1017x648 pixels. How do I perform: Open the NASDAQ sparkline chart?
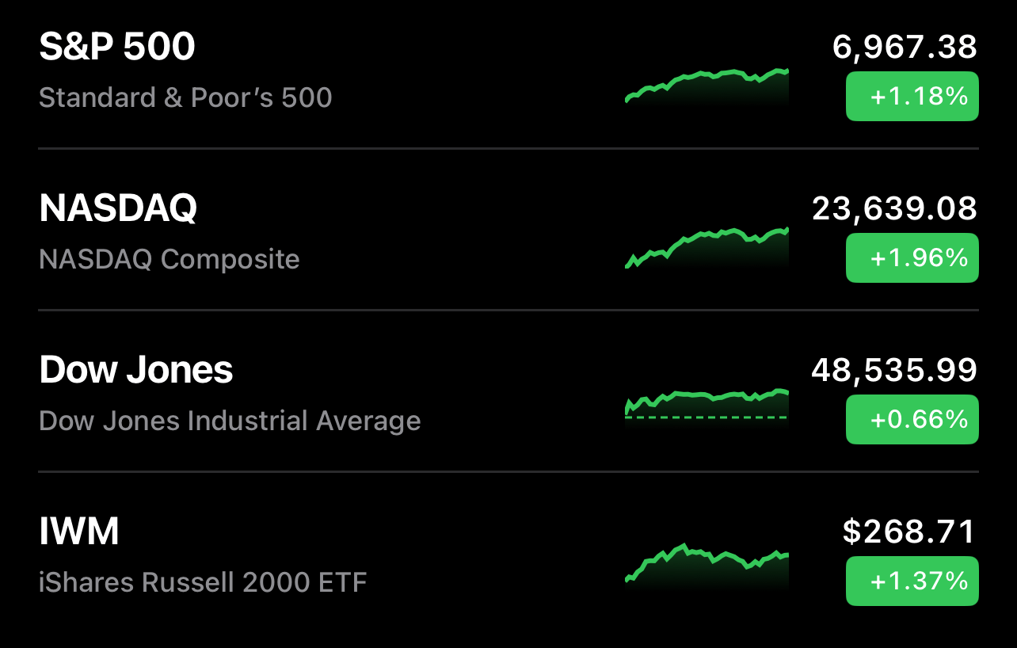(707, 247)
